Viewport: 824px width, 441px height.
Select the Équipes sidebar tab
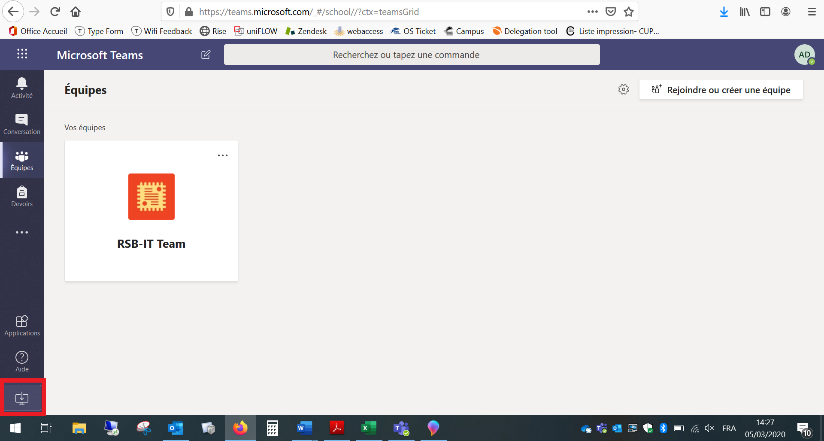point(22,160)
